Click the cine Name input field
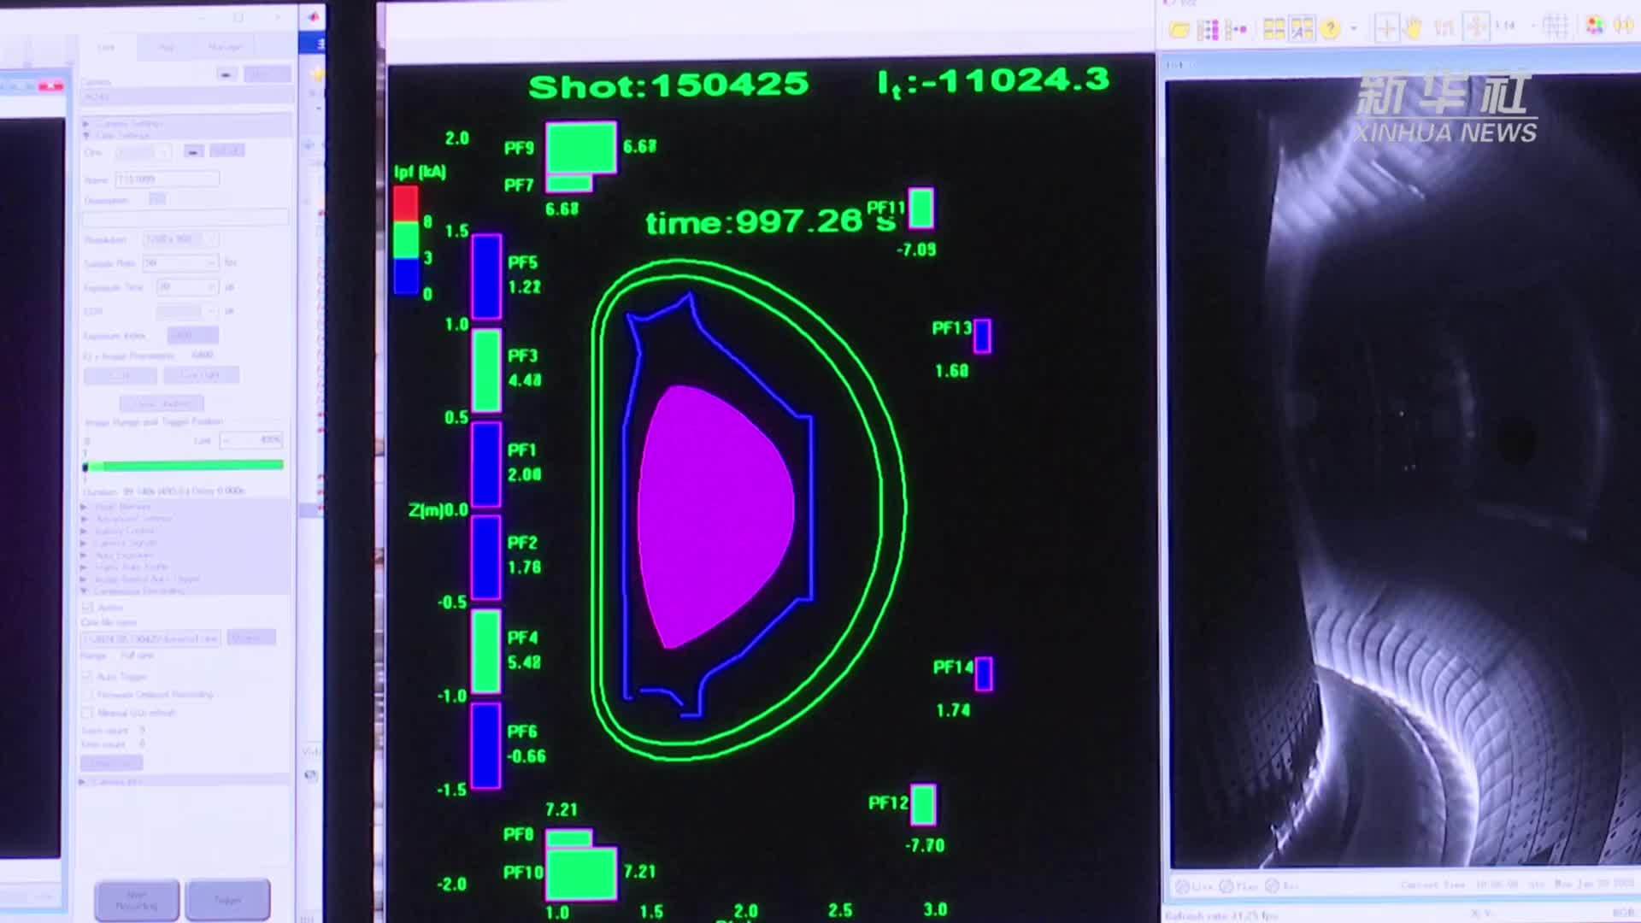 [167, 179]
